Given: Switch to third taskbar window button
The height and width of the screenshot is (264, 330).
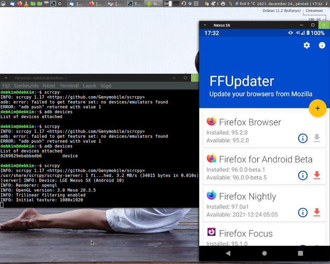Looking at the screenshot, I should tap(115, 4).
